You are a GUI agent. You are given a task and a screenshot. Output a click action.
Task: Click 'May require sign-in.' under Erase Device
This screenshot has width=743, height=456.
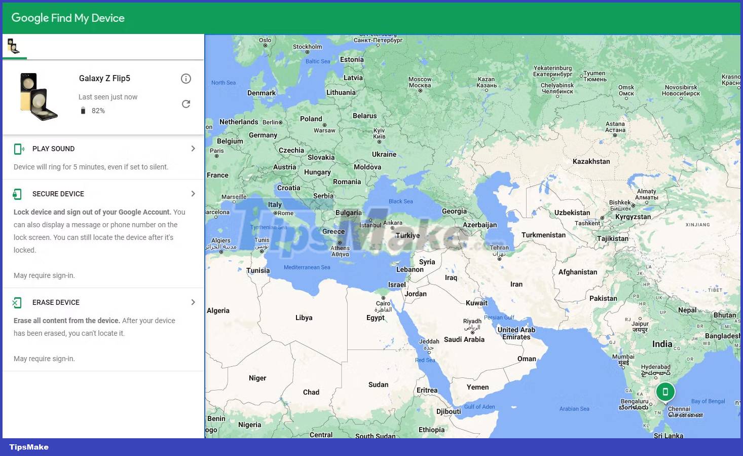coord(44,359)
